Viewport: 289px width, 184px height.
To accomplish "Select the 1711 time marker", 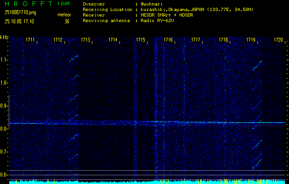I will [x=30, y=40].
